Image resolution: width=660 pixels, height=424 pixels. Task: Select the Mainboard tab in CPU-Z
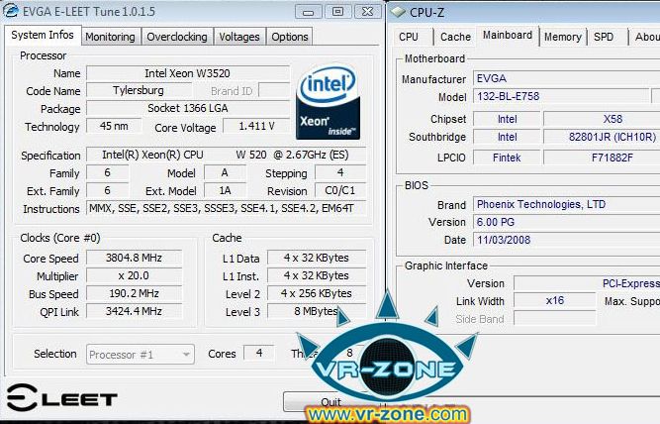tap(508, 36)
